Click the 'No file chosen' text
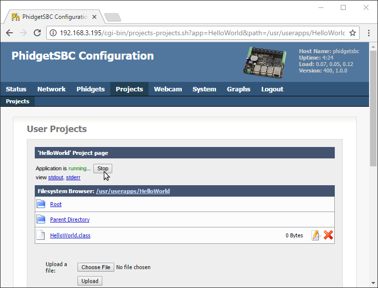The height and width of the screenshot is (288, 378). coord(133,267)
